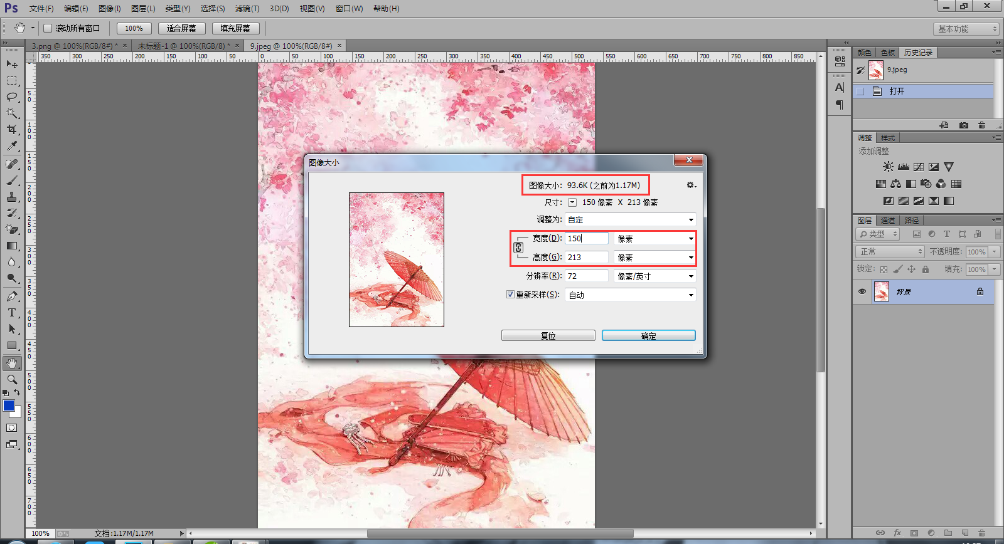
Task: Click the 确定 button
Action: point(649,335)
